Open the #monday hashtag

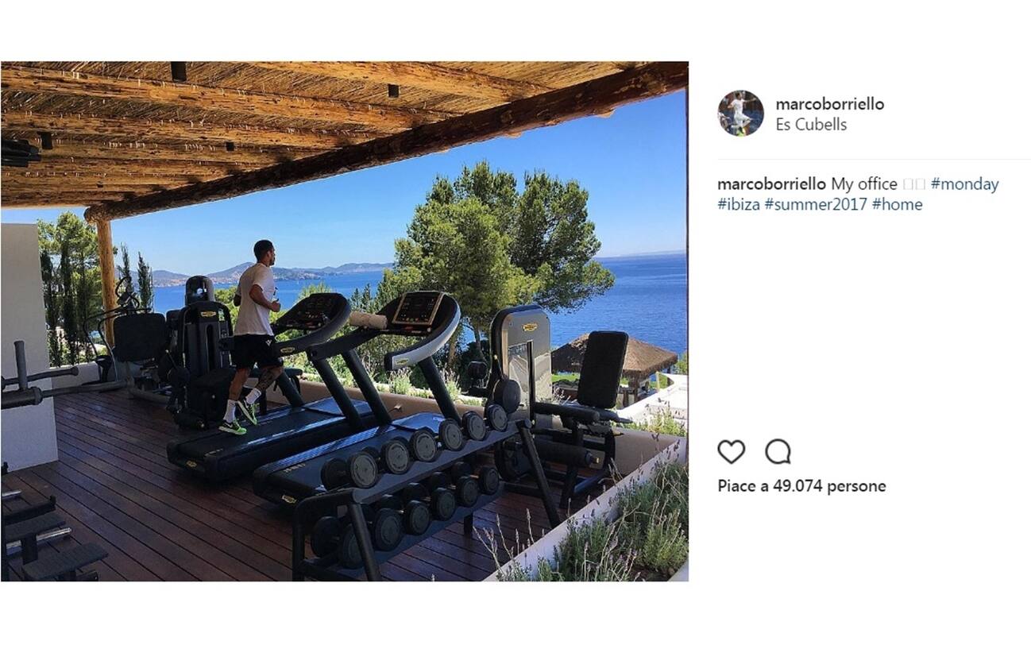pos(964,183)
